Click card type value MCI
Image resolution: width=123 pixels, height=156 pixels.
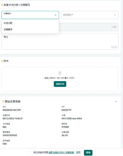pyautogui.click(x=4, y=127)
